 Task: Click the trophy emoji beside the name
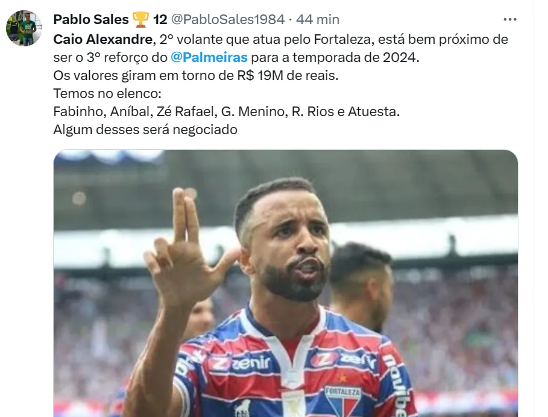coord(140,19)
